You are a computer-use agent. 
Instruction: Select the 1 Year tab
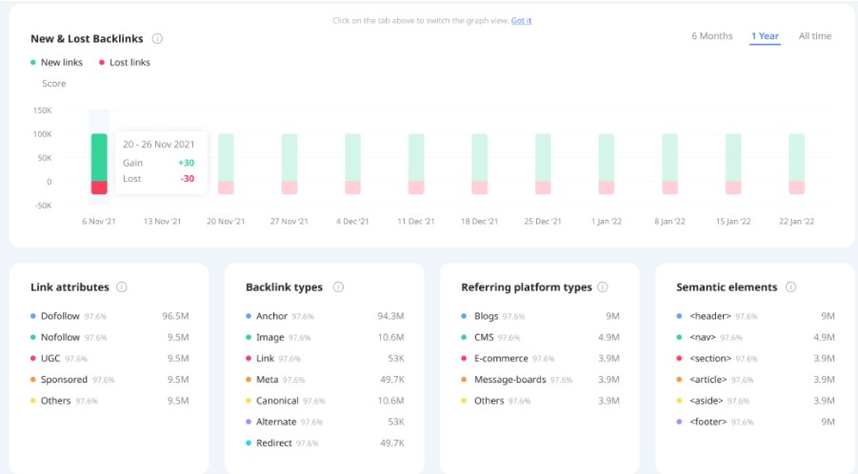click(x=765, y=36)
